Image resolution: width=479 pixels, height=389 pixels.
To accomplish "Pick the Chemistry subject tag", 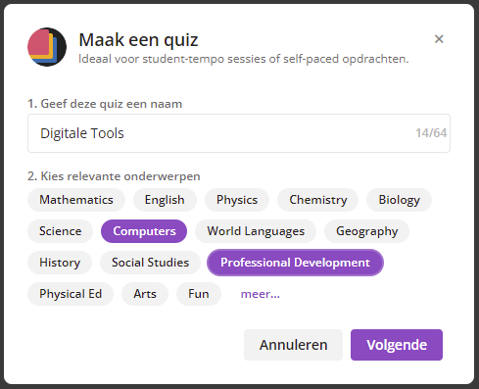I will pyautogui.click(x=318, y=200).
